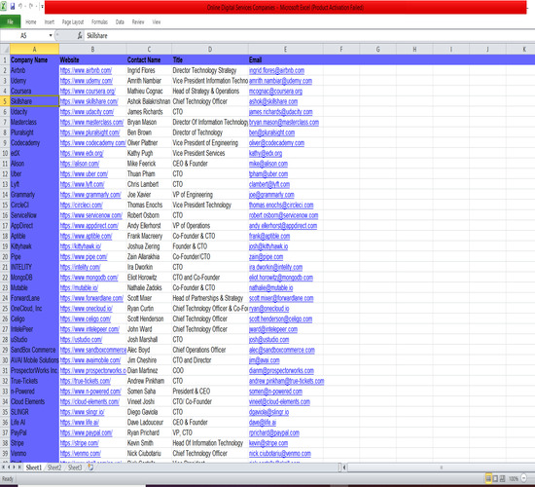535x487 pixels.
Task: Switch to Sheet3 tab
Action: [x=75, y=468]
